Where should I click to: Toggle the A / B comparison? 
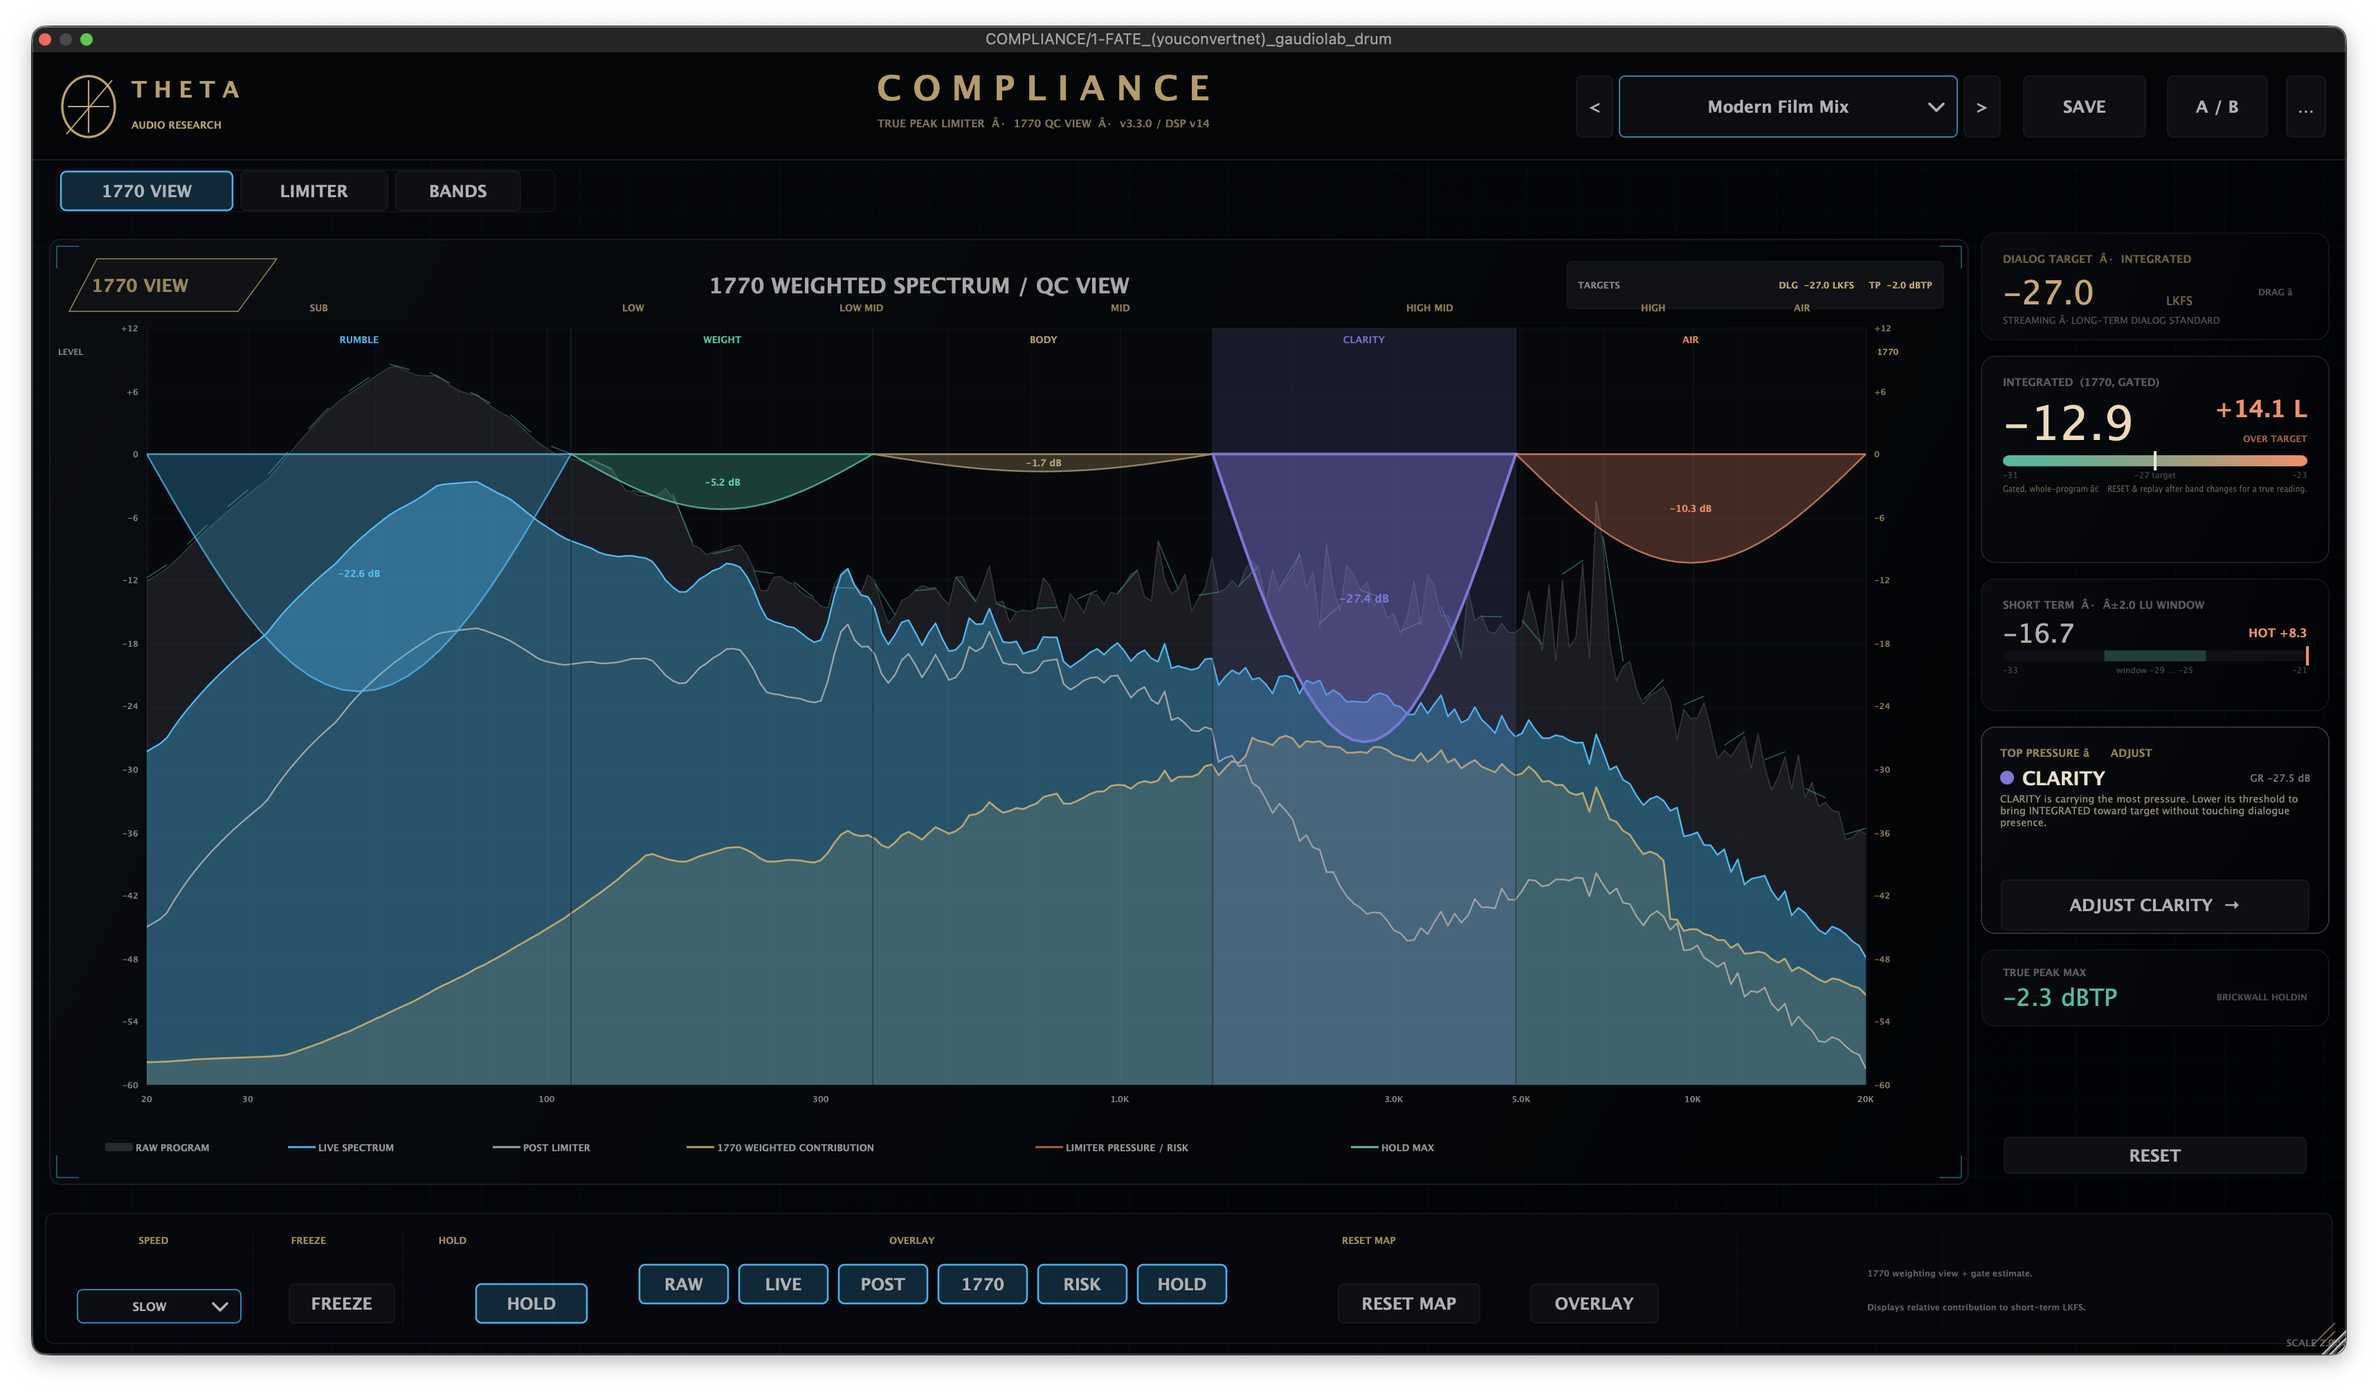coord(2215,107)
